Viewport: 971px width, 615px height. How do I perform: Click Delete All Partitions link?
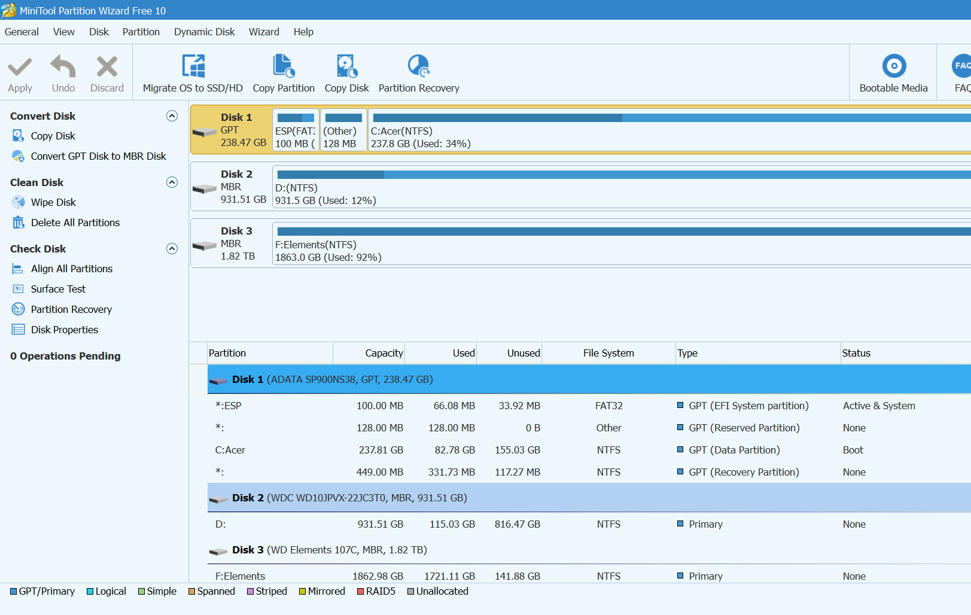[75, 223]
